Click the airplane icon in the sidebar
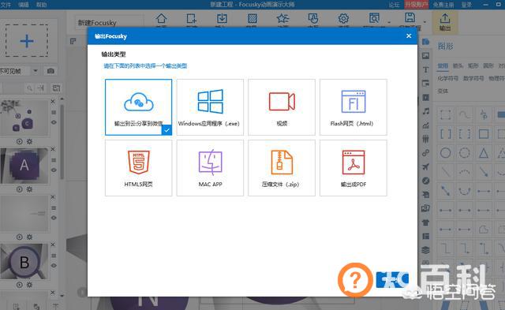505x310 pixels. (x=426, y=166)
